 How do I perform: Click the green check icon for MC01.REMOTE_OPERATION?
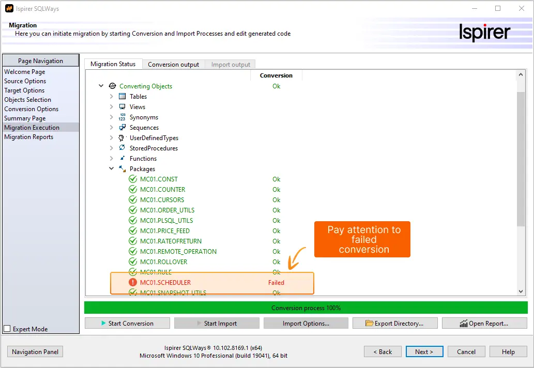coord(133,251)
